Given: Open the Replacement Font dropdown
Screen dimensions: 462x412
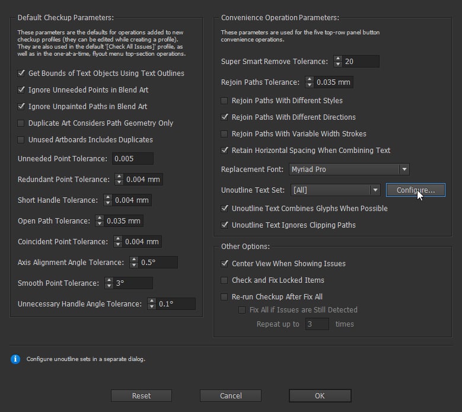Looking at the screenshot, I should tap(349, 170).
